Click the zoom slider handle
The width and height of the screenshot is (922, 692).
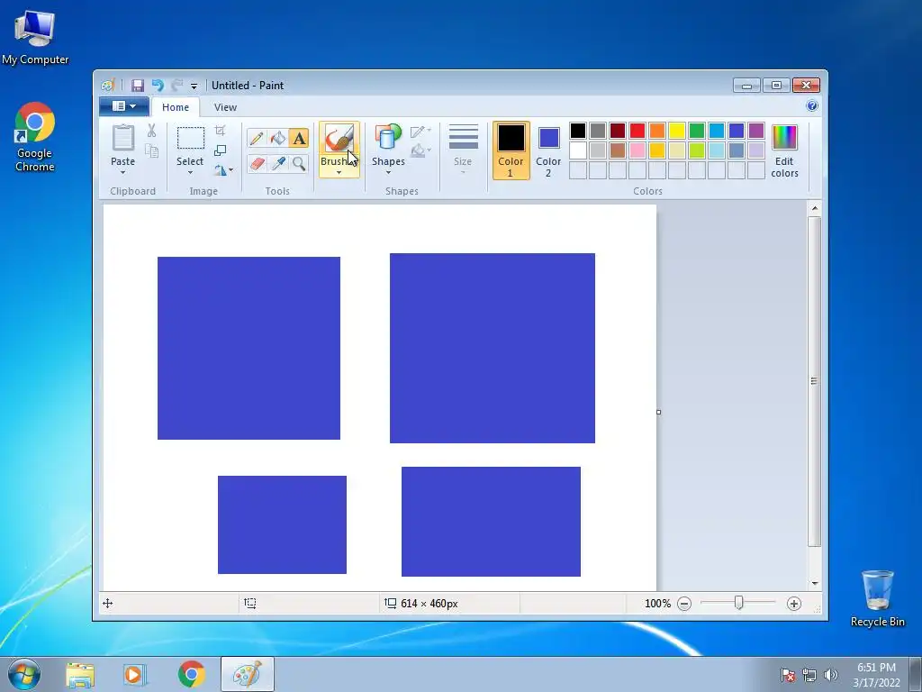738,603
